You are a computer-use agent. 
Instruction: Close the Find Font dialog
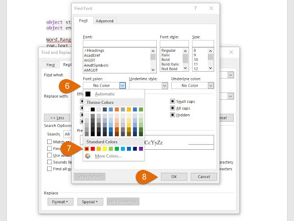click(211, 8)
